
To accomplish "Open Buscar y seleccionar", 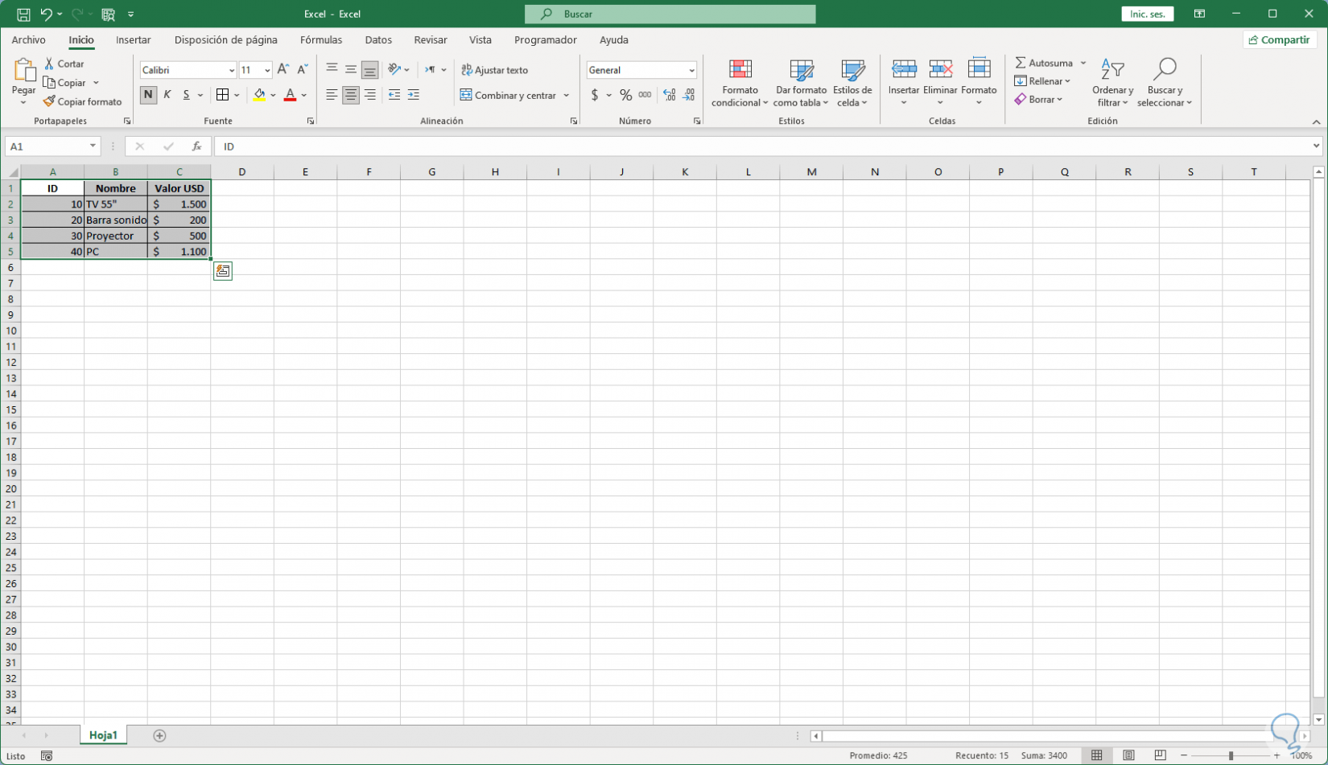I will (1164, 83).
